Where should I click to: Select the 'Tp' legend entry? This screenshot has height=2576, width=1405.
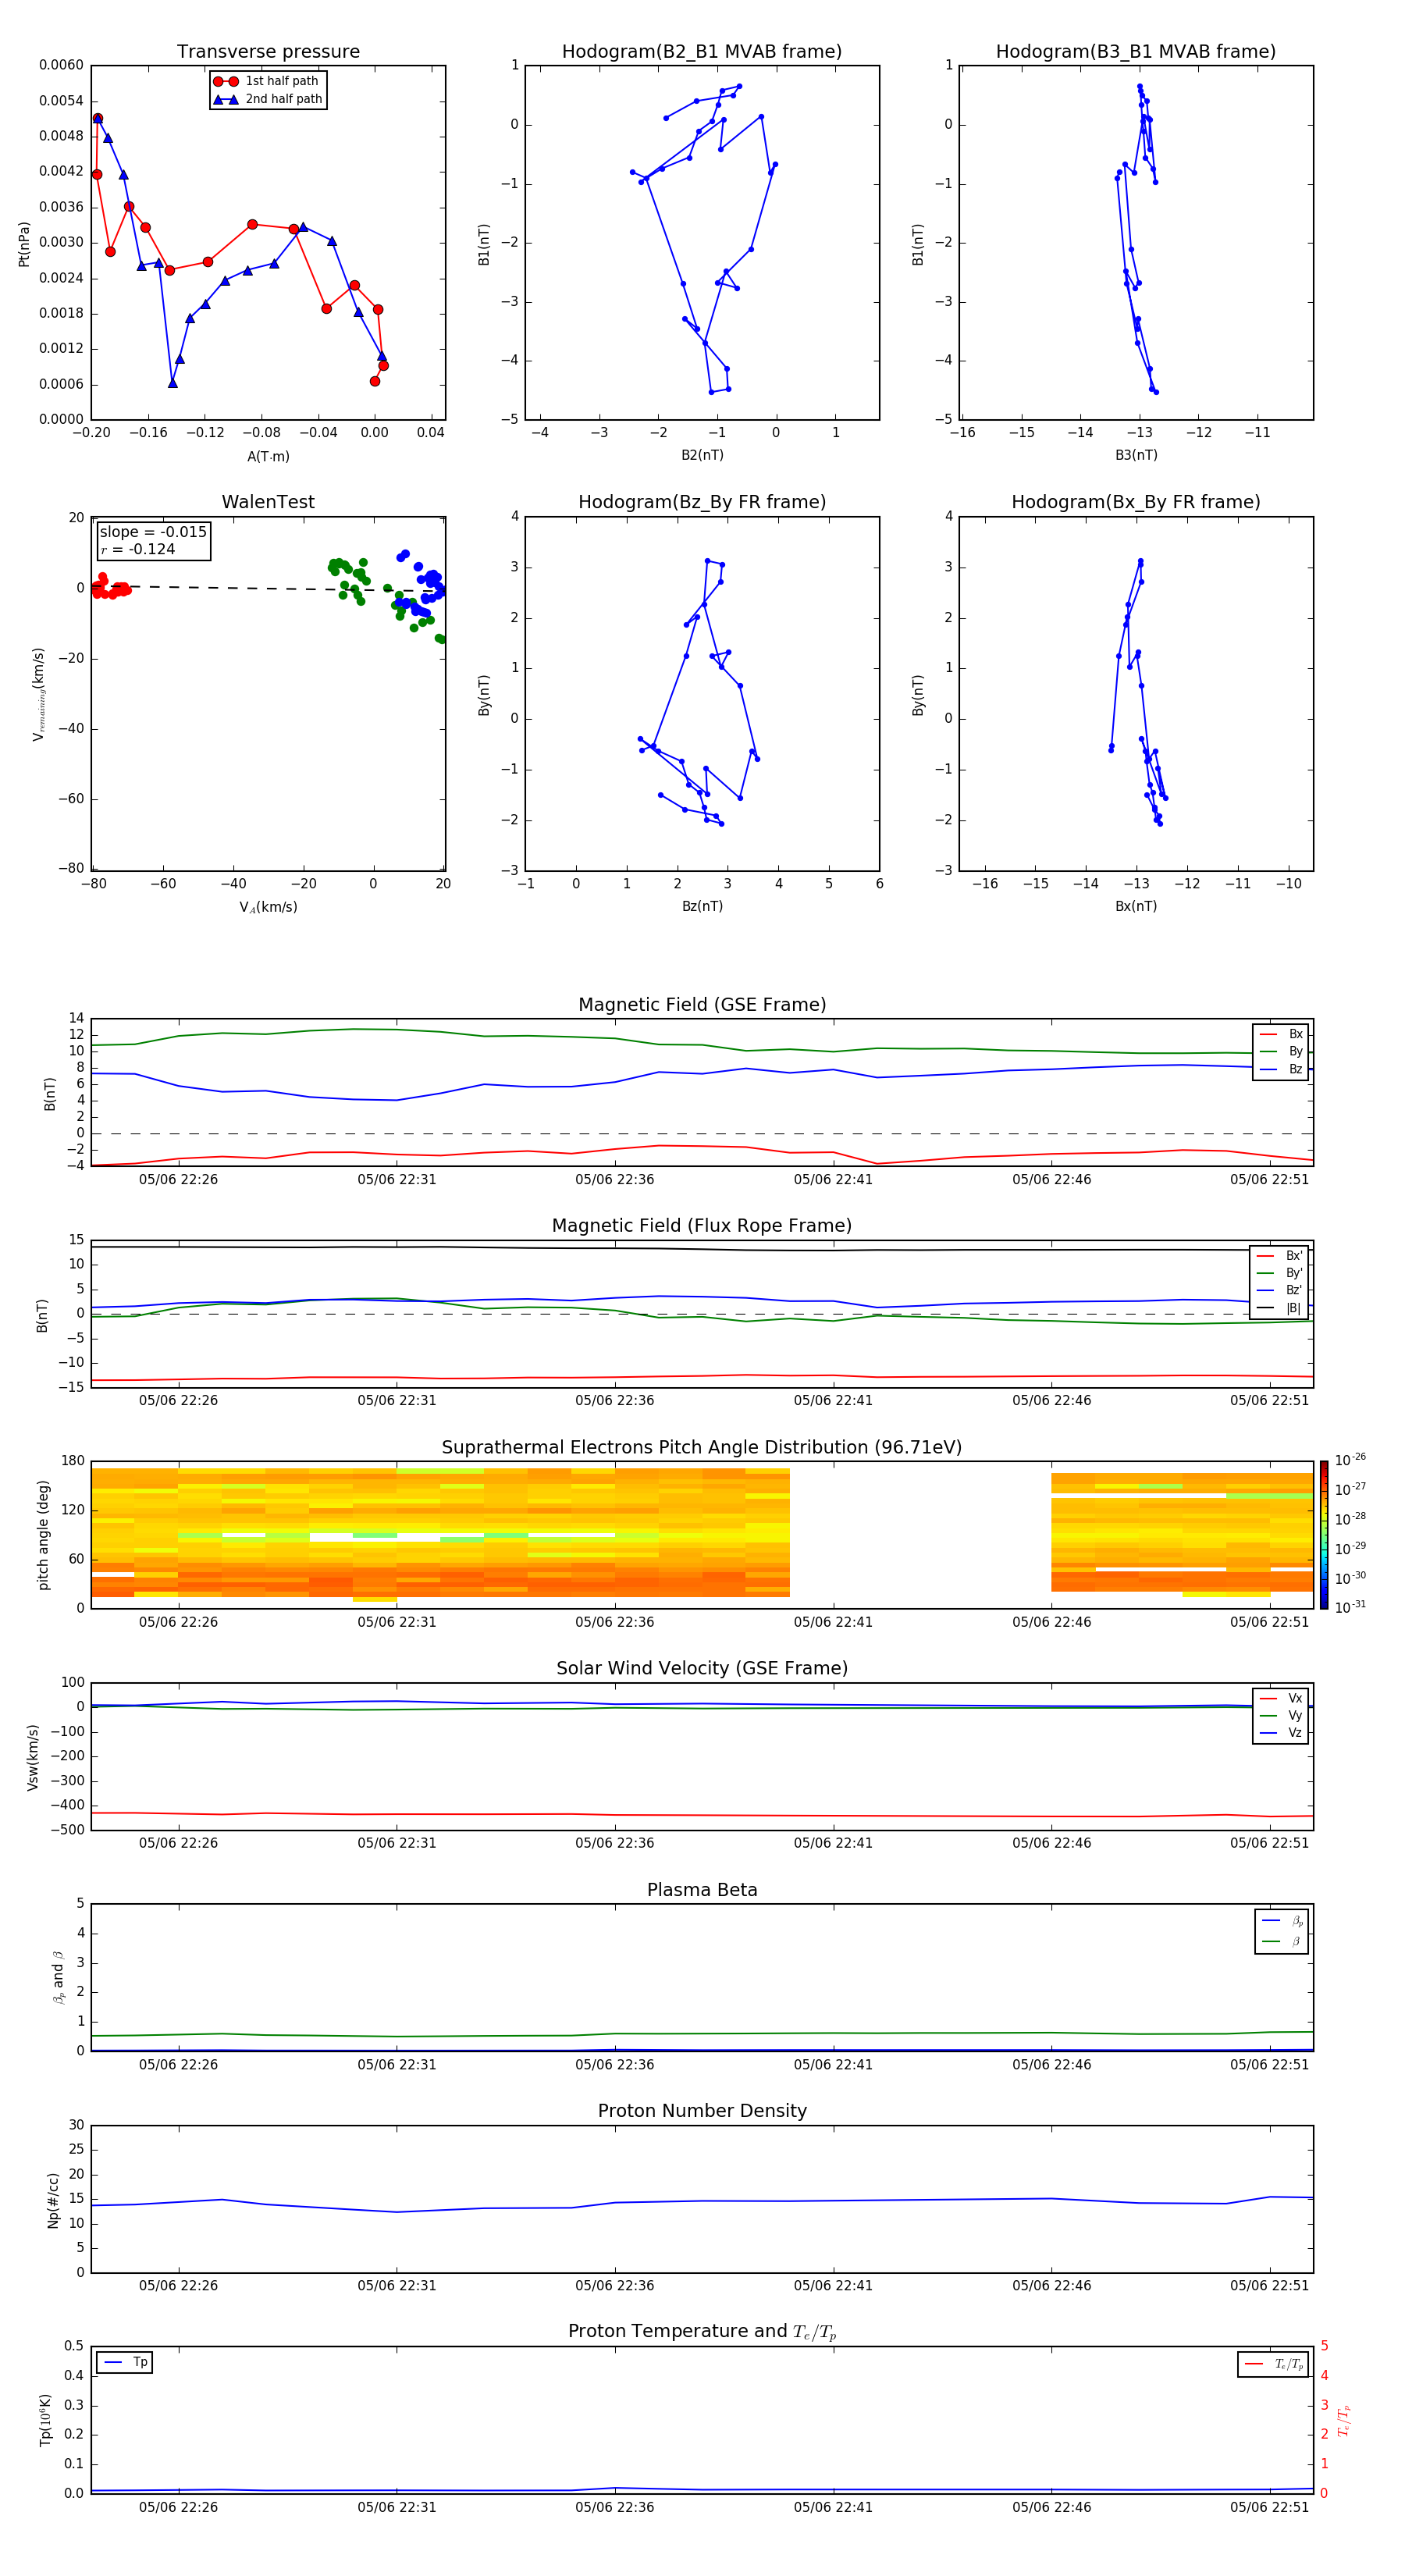(x=125, y=2362)
